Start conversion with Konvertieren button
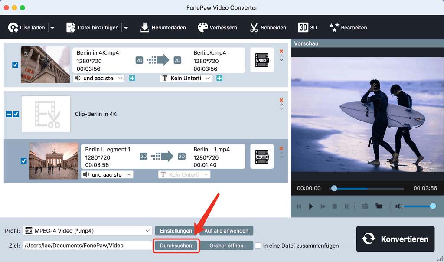 [x=395, y=239]
